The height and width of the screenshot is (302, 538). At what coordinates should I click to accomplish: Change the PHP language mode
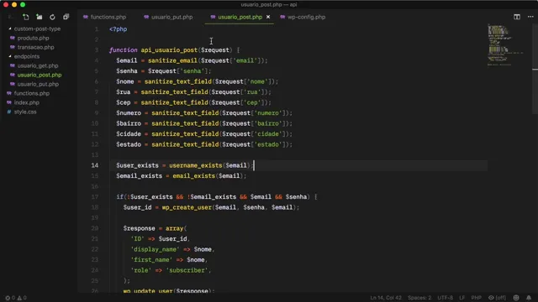[x=477, y=298]
